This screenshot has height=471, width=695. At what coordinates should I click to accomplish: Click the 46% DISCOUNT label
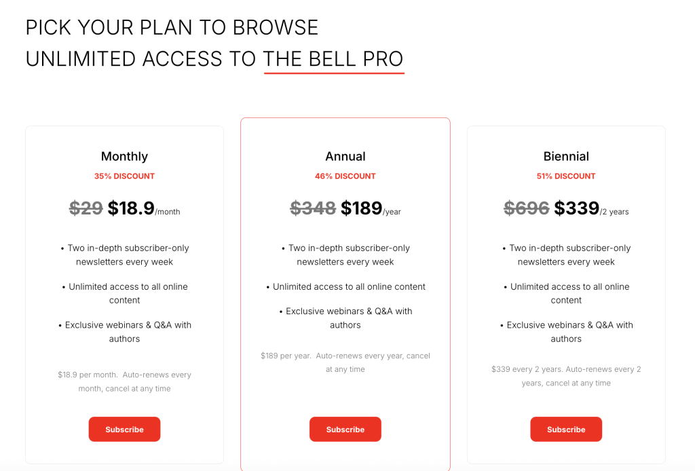point(345,176)
